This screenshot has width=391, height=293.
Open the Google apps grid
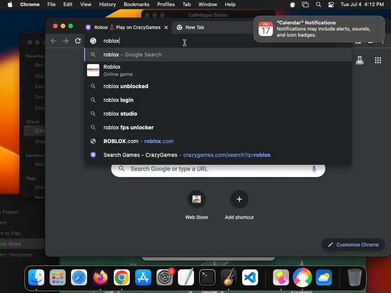(x=378, y=60)
